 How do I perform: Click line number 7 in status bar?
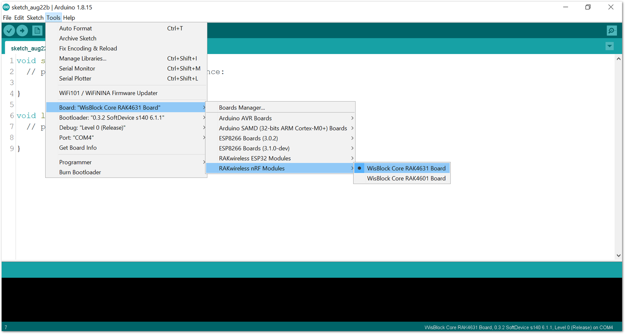coord(6,327)
